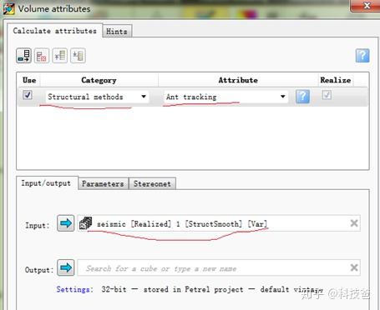The width and height of the screenshot is (380, 310).
Task: Click the Output cube name field
Action: [219, 267]
